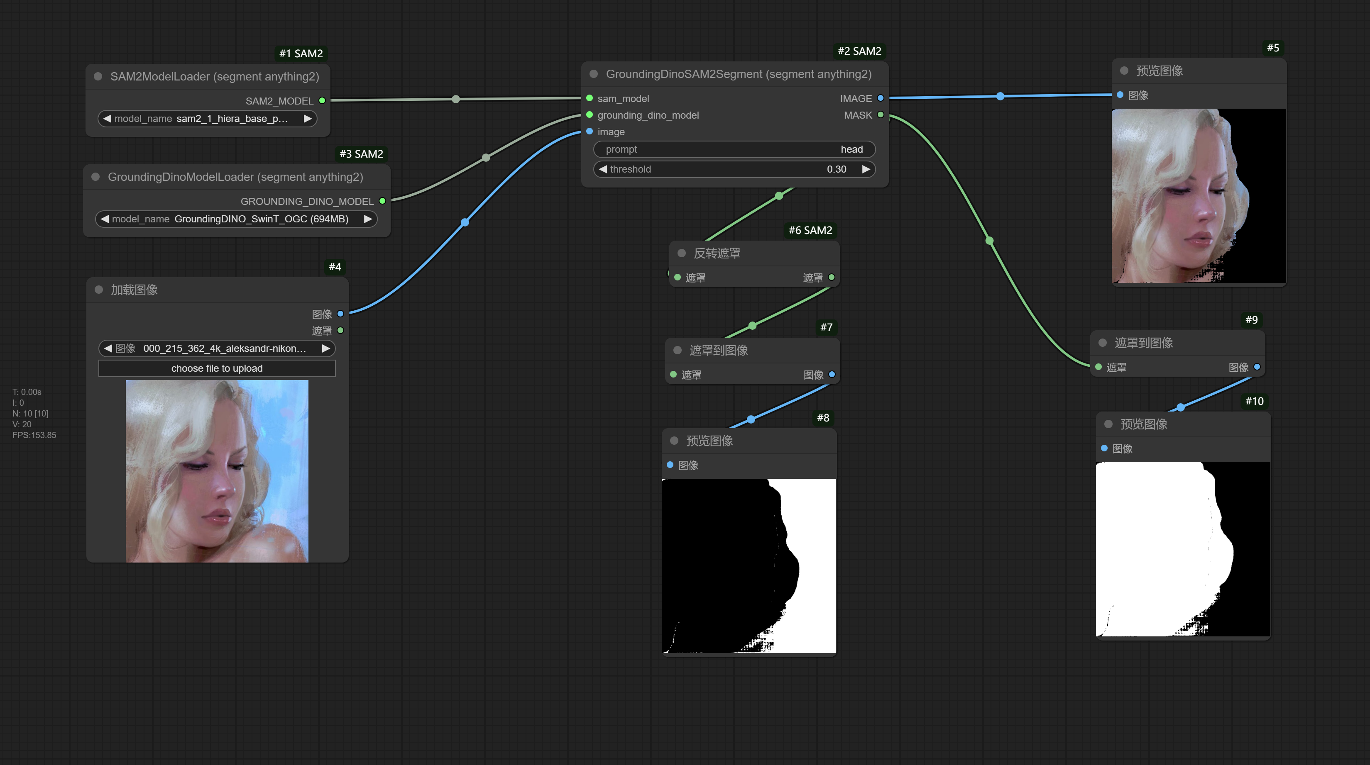Click the 遮罩 input socket of 反转遮罩
The width and height of the screenshot is (1370, 765).
point(678,278)
